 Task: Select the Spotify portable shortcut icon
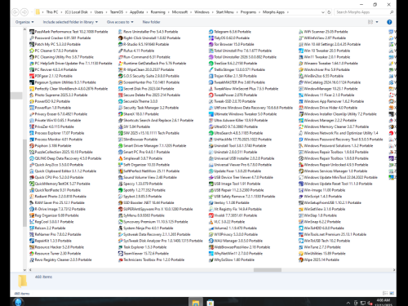121,190
